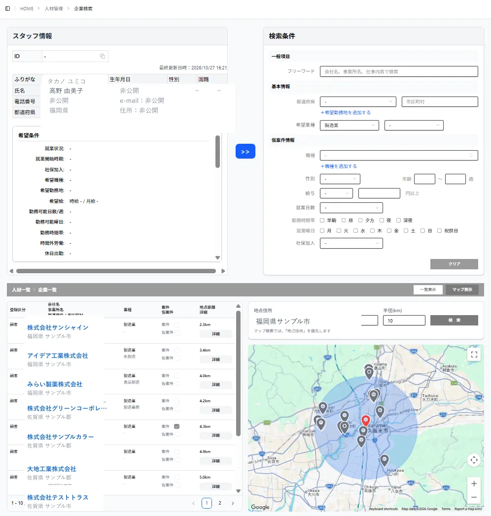Open the 性別 dropdown
The height and width of the screenshot is (516, 491).
pos(340,179)
